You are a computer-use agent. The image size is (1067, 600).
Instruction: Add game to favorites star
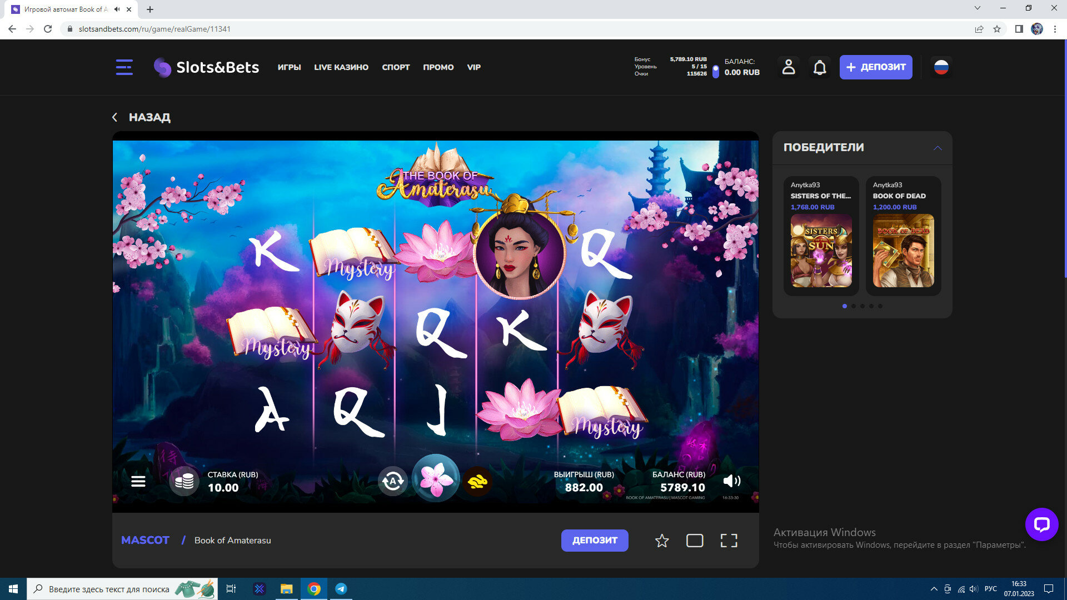click(662, 541)
